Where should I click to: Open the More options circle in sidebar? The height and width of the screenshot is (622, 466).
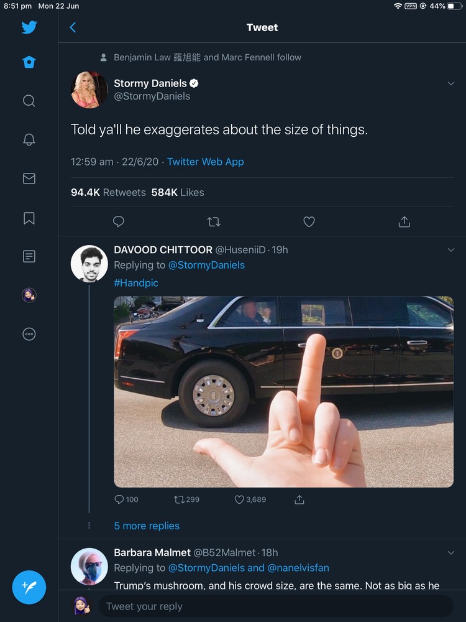pyautogui.click(x=29, y=334)
